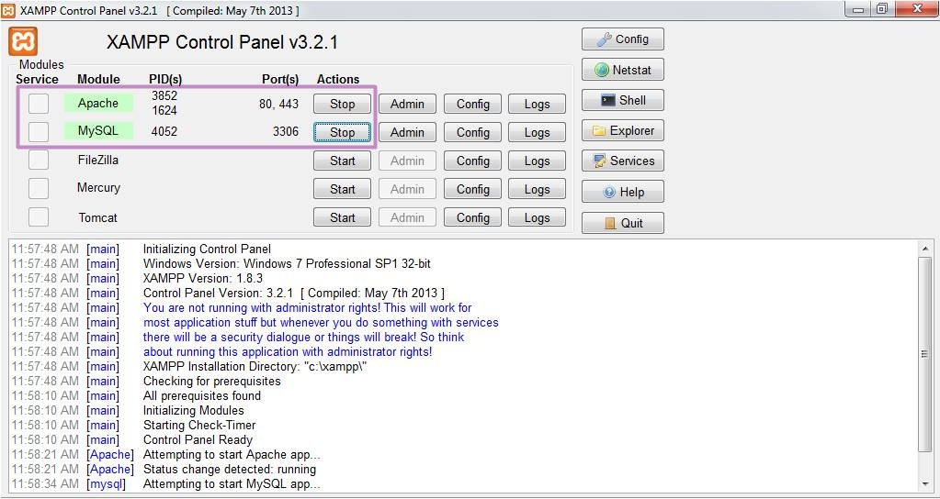
Task: View the Logs for Tomcat
Action: click(x=537, y=218)
